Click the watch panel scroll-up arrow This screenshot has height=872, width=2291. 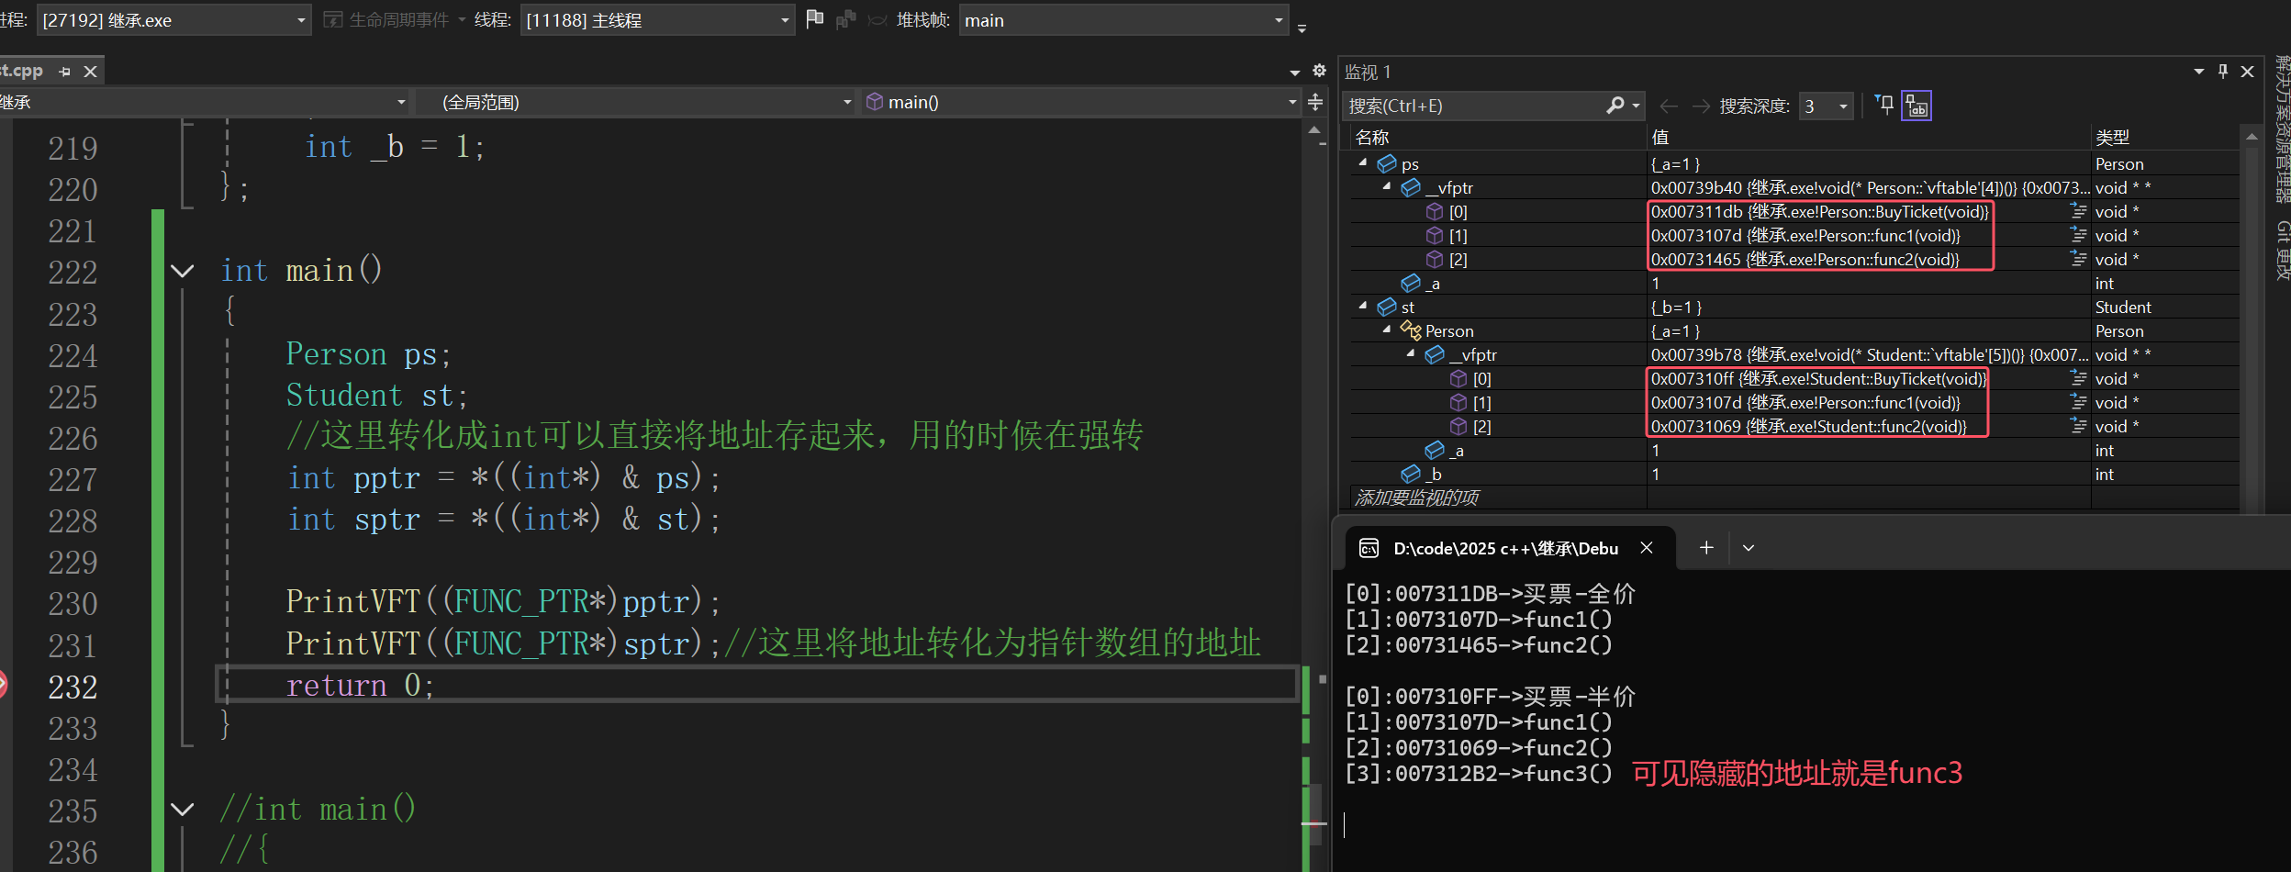(x=2251, y=137)
